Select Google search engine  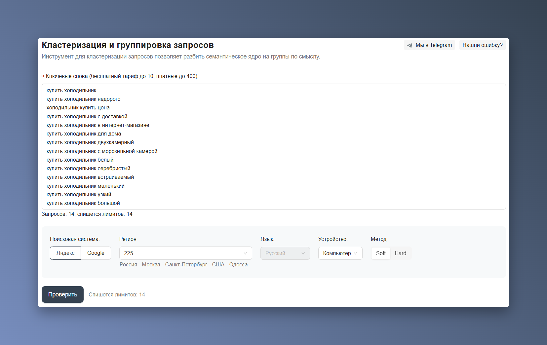pos(96,253)
